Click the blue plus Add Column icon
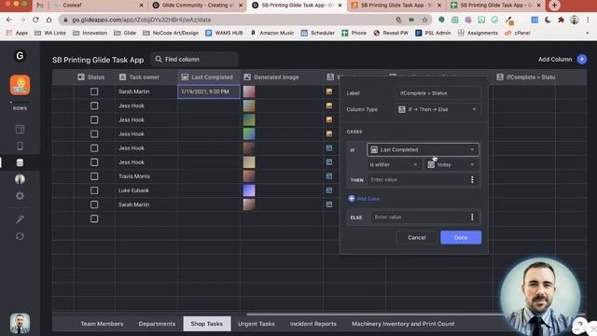 click(582, 60)
